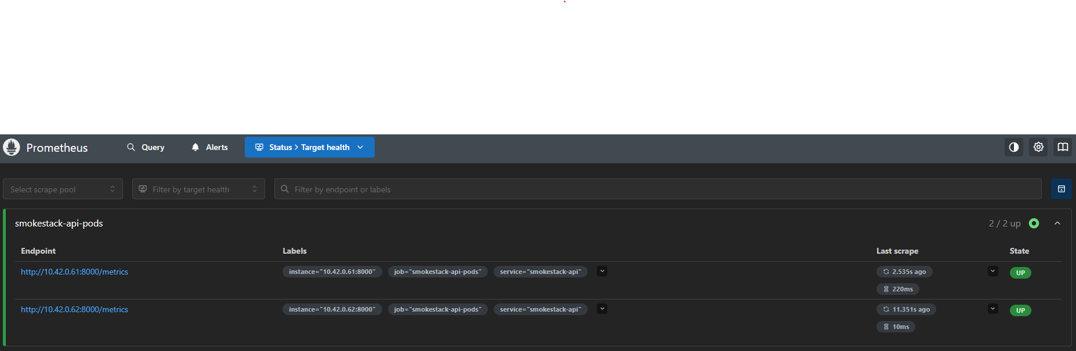Toggle the light/dark theme icon
Screen dimensions: 1076x351
point(1014,147)
